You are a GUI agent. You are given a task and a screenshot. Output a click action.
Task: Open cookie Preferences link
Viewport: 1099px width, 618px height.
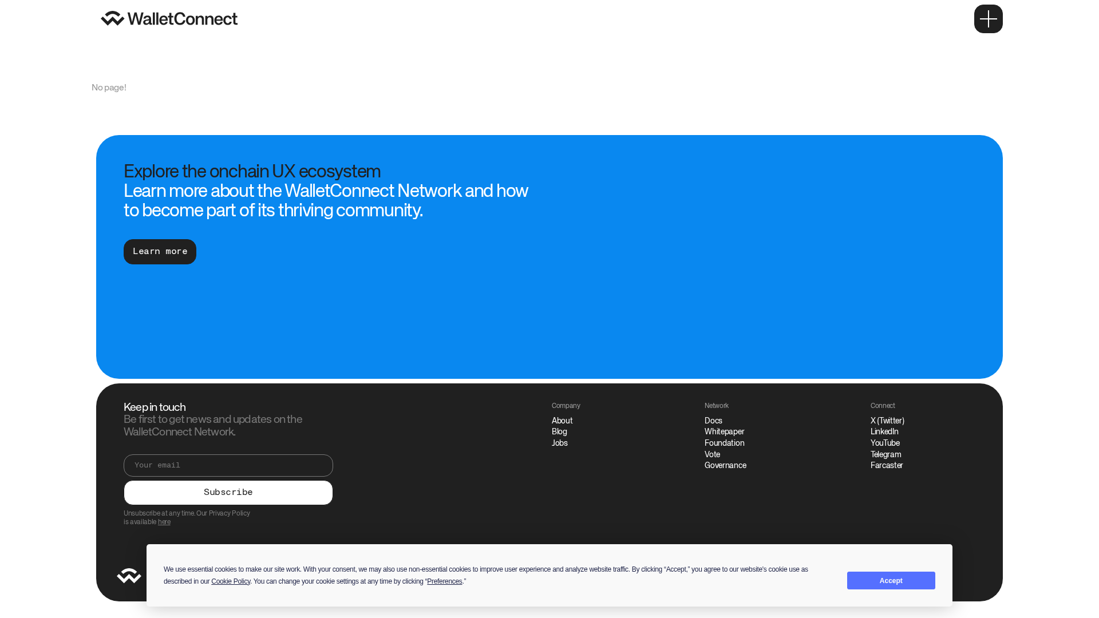[444, 581]
